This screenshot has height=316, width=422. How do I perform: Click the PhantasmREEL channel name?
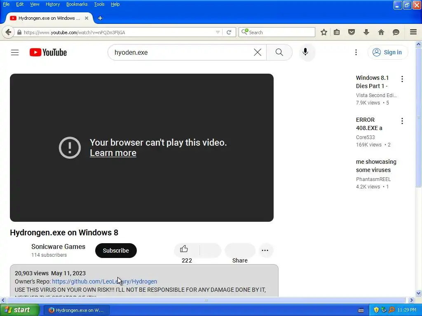[x=373, y=179]
